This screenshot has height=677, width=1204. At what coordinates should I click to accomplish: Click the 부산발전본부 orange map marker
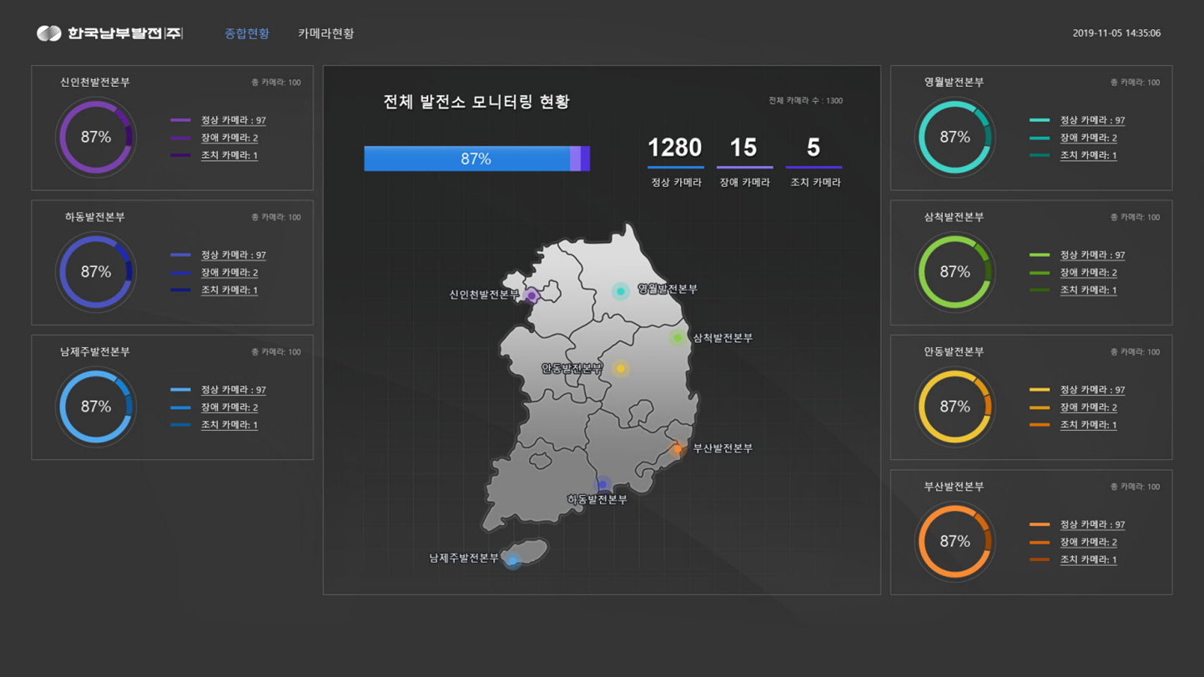(678, 449)
